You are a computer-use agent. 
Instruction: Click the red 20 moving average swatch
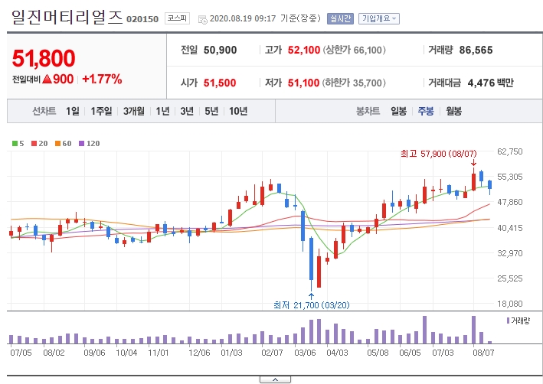[34, 143]
